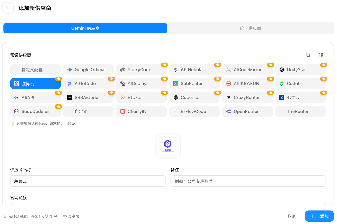The width and height of the screenshot is (337, 224).
Task: Click the OpenRouter arrow logo
Action: [x=229, y=112]
